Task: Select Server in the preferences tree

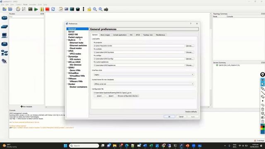Action: click(71, 32)
